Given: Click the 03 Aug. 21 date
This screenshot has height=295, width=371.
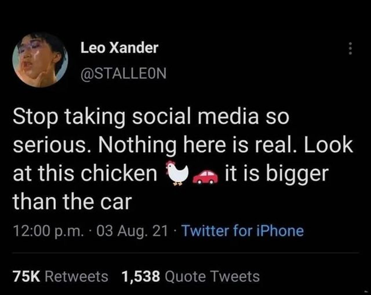Looking at the screenshot, I should pyautogui.click(x=132, y=231).
